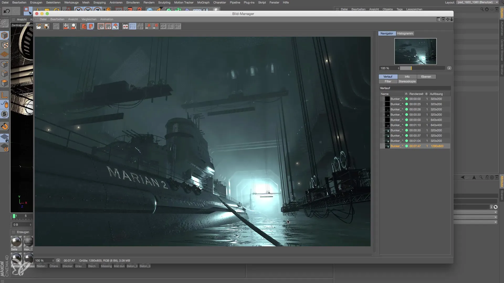Toggle R dot of the 00:00:26 render

(x=407, y=109)
